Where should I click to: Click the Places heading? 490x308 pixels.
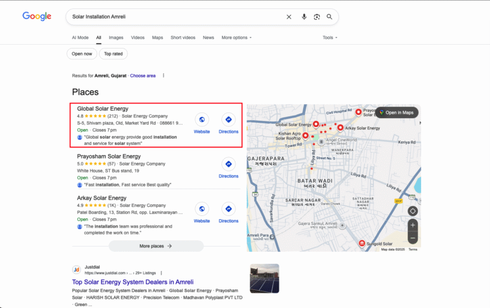(x=85, y=92)
